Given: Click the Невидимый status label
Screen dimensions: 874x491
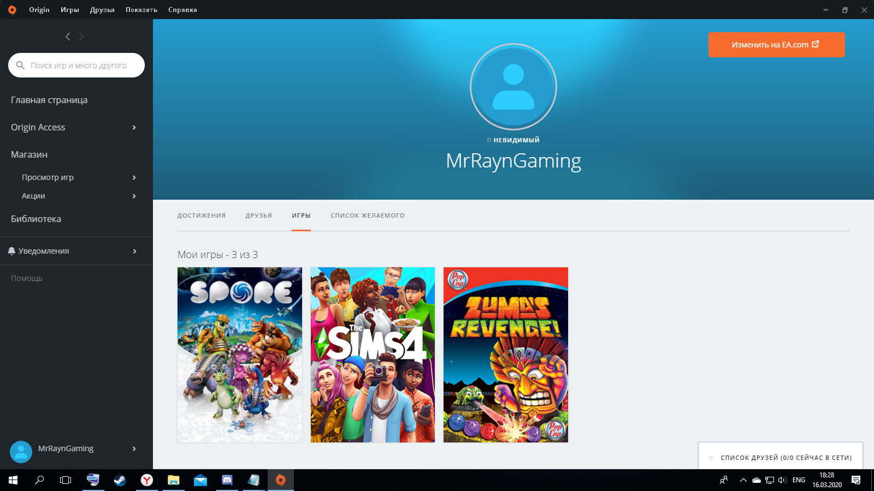Looking at the screenshot, I should coord(513,140).
